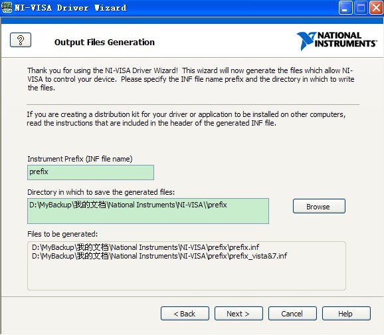Screen dimensions: 384x335
Task: Cancel the driver wizard
Action: 292,314
